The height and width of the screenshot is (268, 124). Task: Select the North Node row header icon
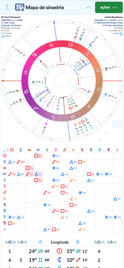pos(5,229)
